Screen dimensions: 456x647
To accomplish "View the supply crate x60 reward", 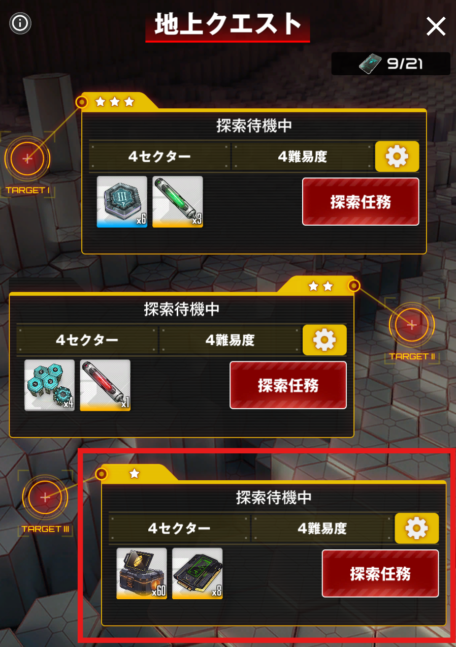I will 142,573.
